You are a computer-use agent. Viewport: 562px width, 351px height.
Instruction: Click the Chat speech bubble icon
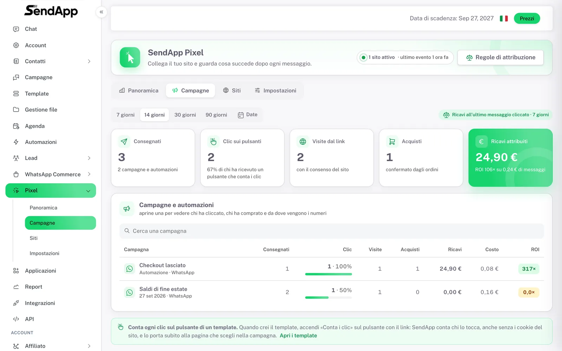16,29
